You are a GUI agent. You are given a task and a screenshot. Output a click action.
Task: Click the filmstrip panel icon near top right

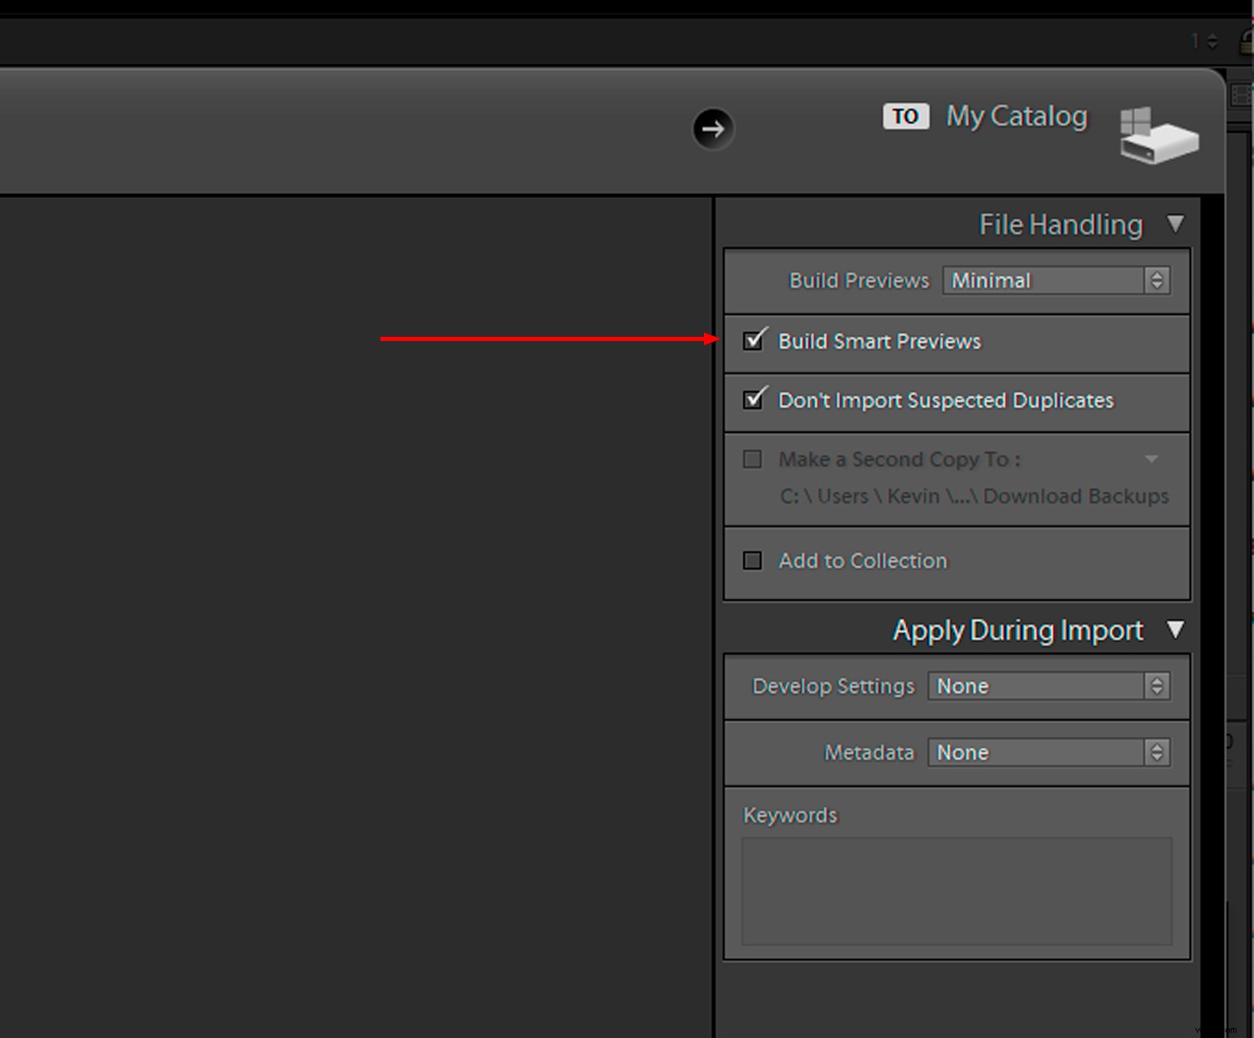(1240, 95)
